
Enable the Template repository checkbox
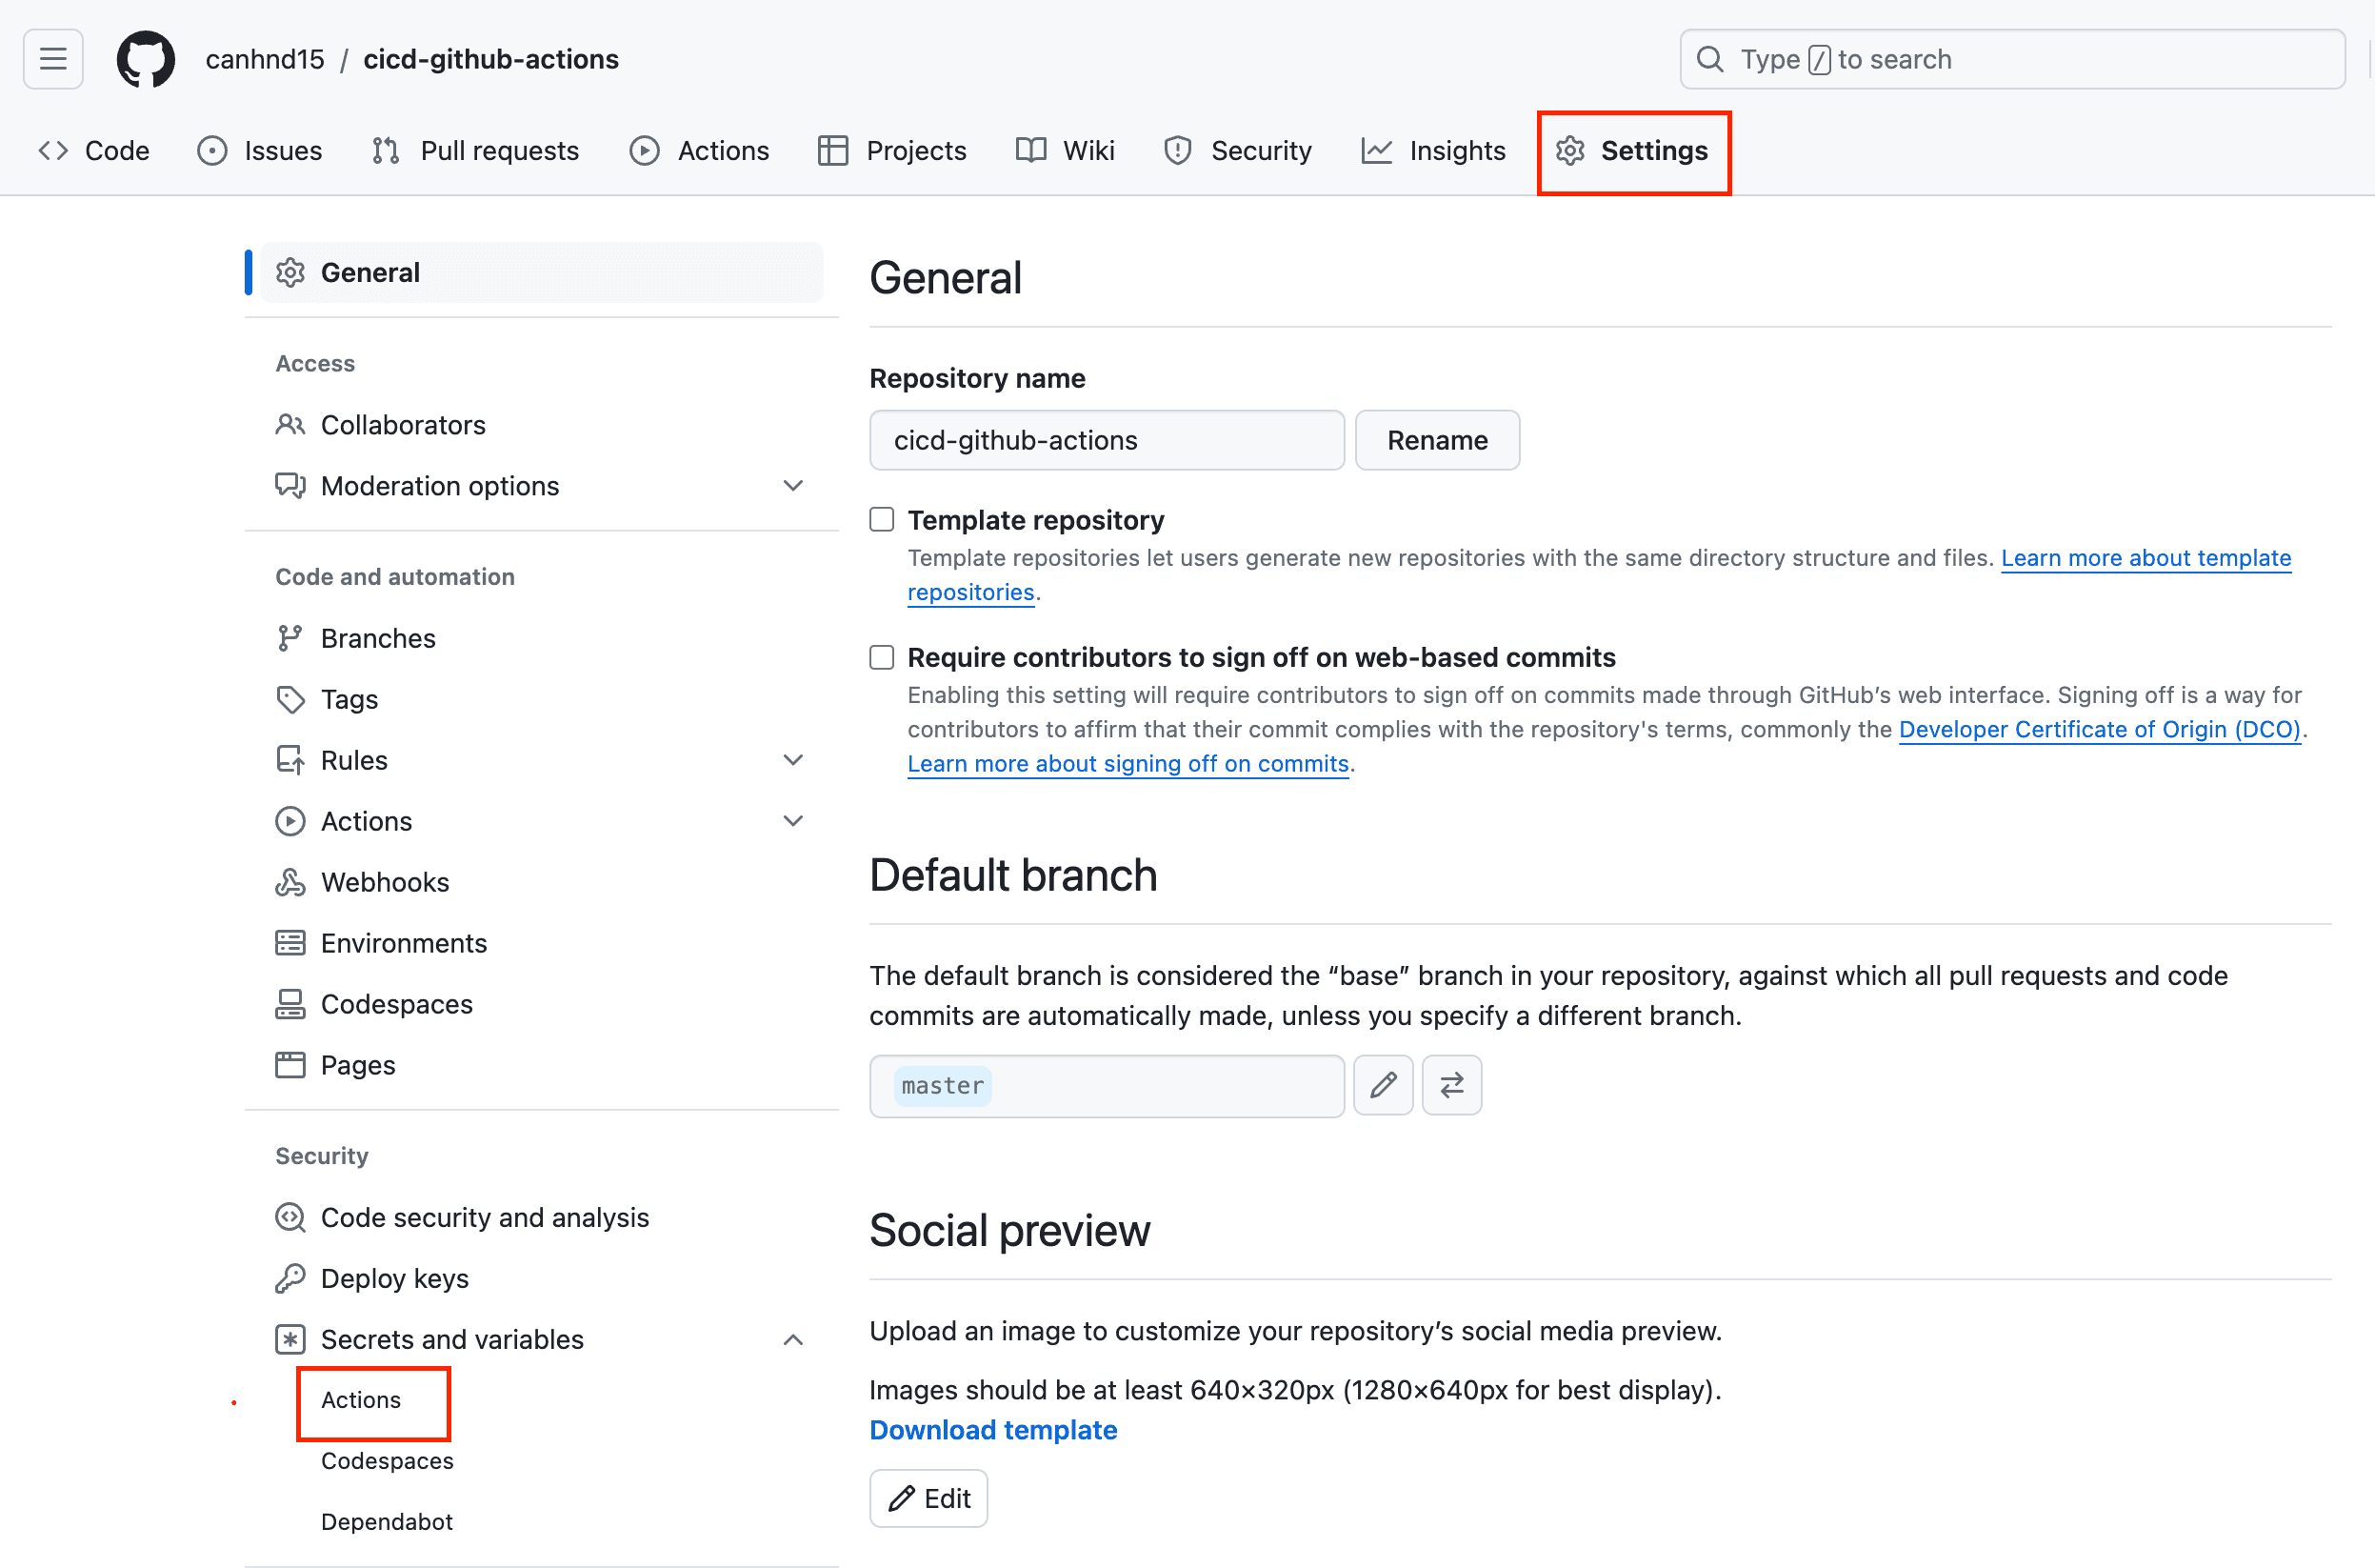click(x=882, y=519)
